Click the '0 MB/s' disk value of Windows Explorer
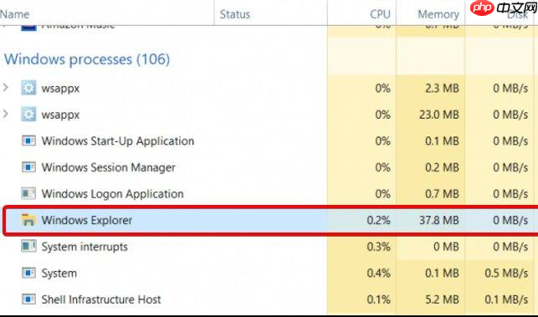538x317 pixels. 510,220
